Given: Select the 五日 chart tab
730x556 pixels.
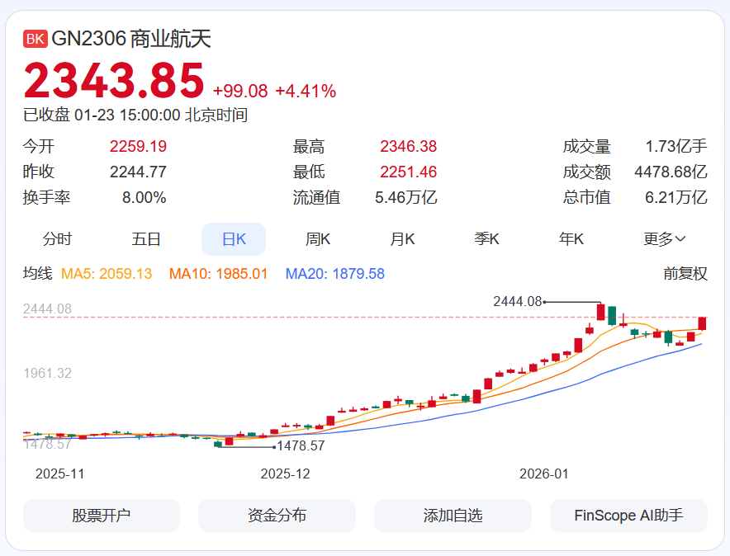Looking at the screenshot, I should point(146,239).
